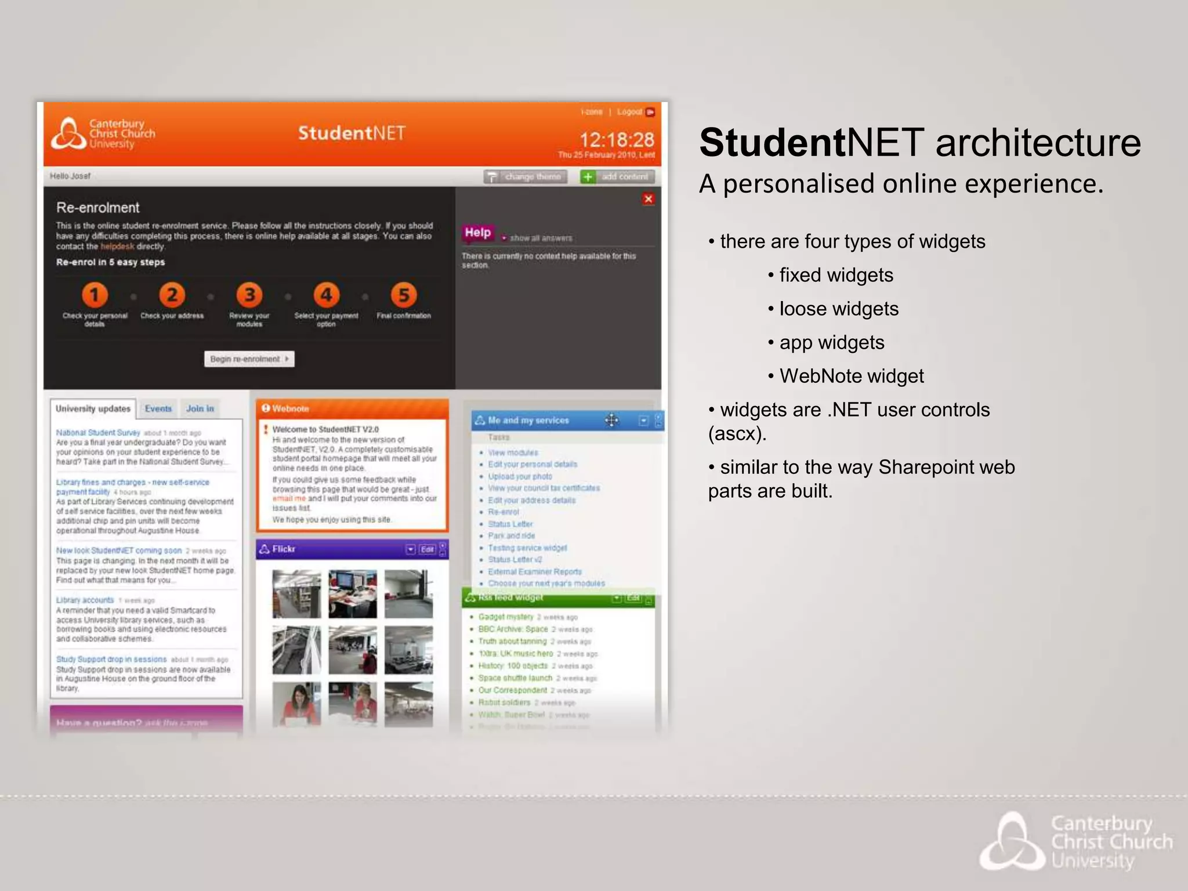Viewport: 1188px width, 891px height.
Task: Open the Flickr widget dropdown arrow
Action: point(410,549)
